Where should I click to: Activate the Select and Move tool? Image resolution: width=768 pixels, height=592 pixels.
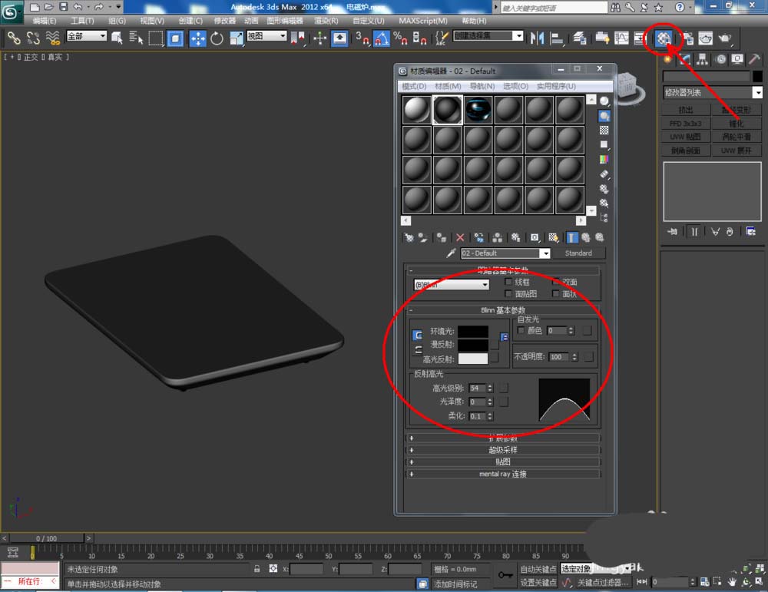tap(197, 38)
